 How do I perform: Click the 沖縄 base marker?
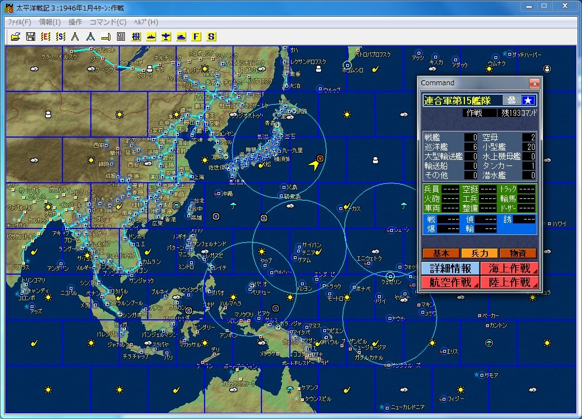click(x=219, y=194)
